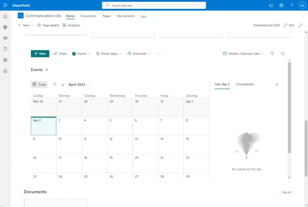The image size is (308, 207).
Task: Click the Edit navigation link
Action: (x=143, y=17)
